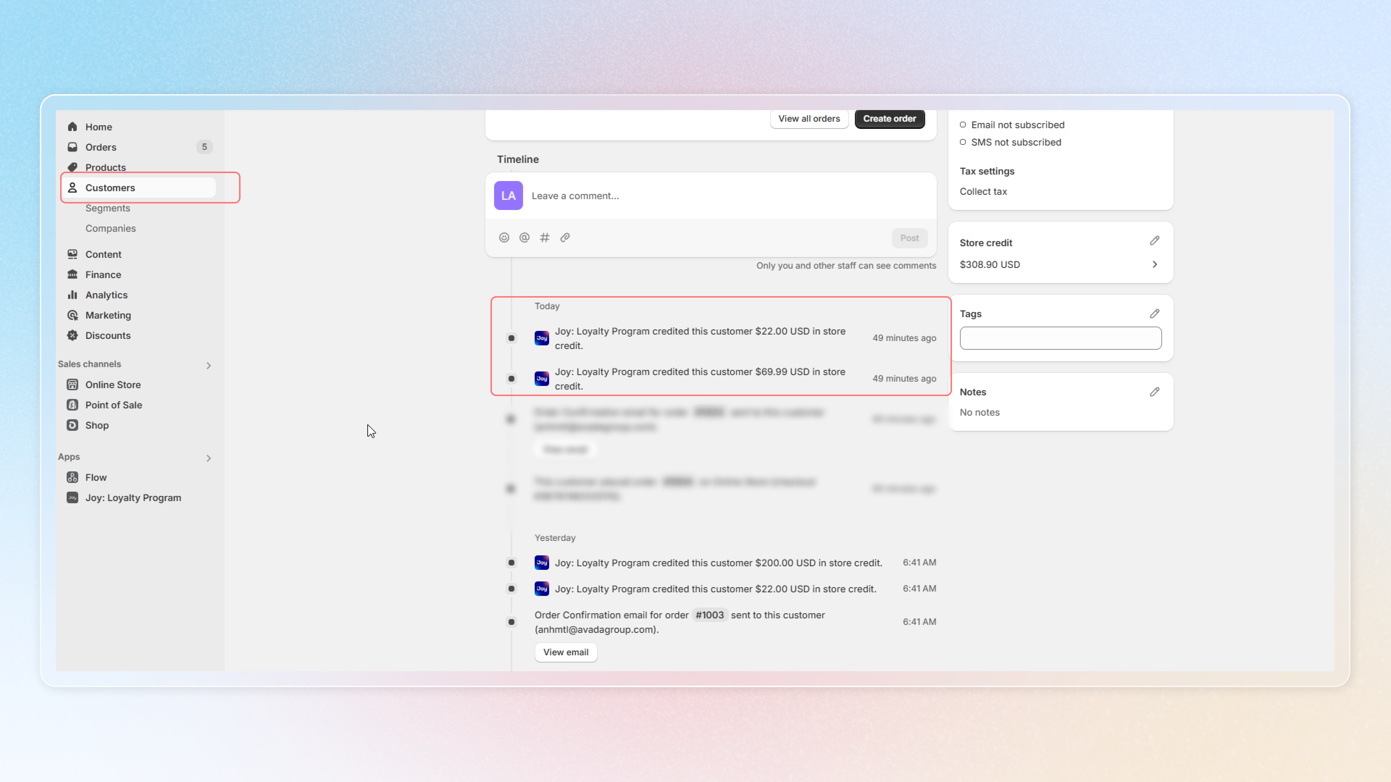Open Orders in the sidebar menu
The image size is (1391, 782).
(100, 147)
